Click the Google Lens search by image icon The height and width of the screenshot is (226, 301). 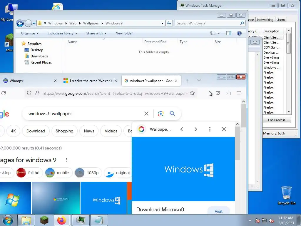tap(161, 114)
